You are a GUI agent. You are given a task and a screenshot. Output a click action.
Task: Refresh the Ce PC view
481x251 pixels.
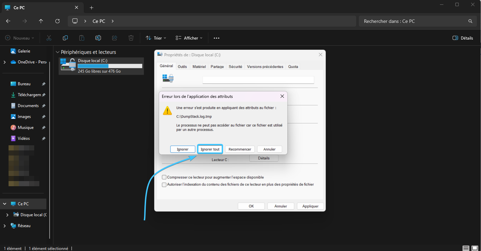click(x=57, y=21)
